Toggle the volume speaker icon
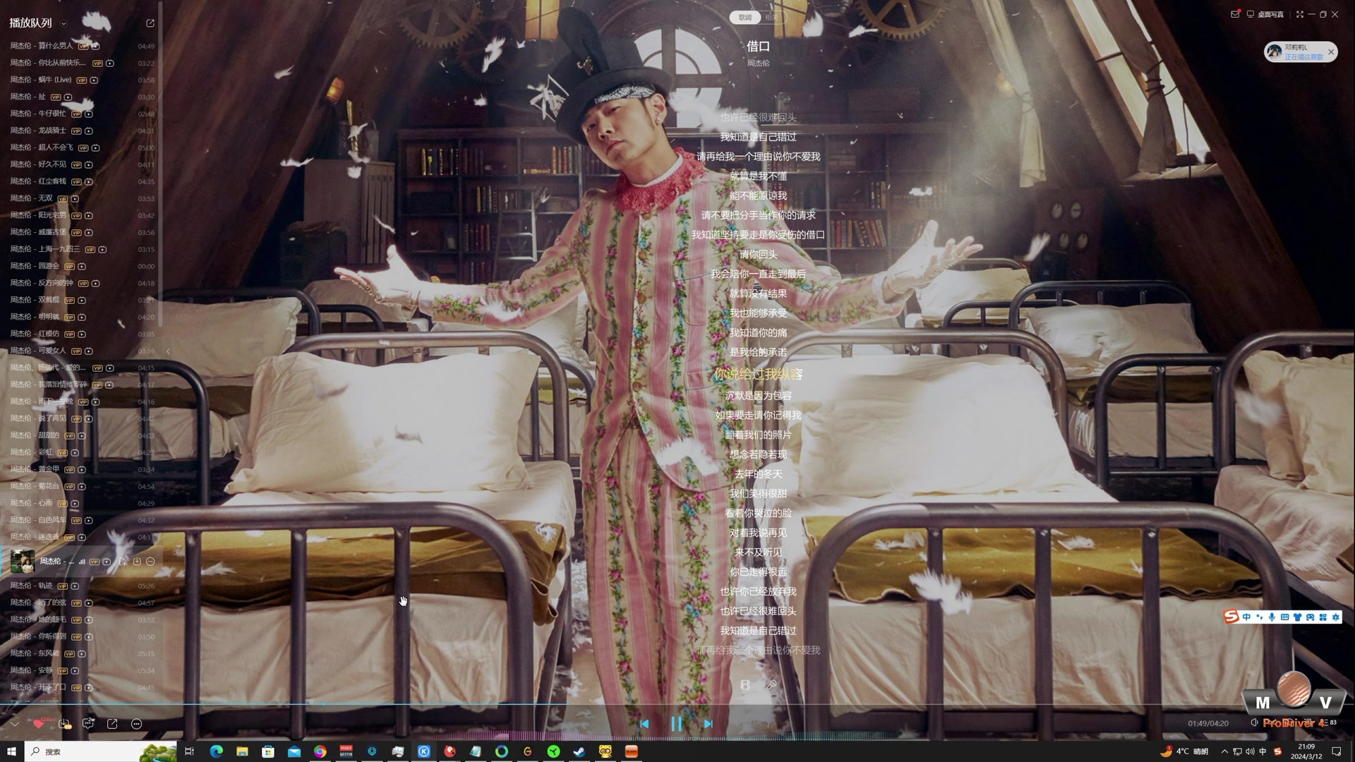Image resolution: width=1355 pixels, height=762 pixels. click(1254, 722)
